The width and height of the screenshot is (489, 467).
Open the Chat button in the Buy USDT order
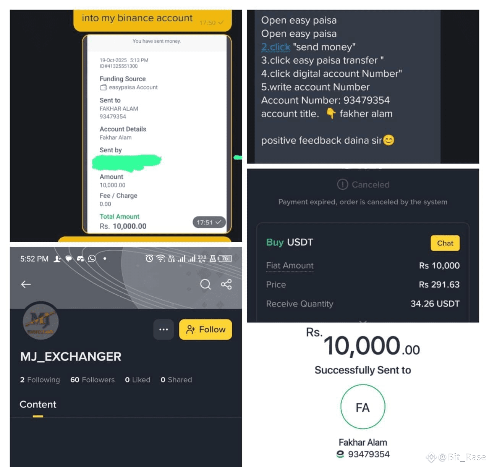pyautogui.click(x=445, y=243)
